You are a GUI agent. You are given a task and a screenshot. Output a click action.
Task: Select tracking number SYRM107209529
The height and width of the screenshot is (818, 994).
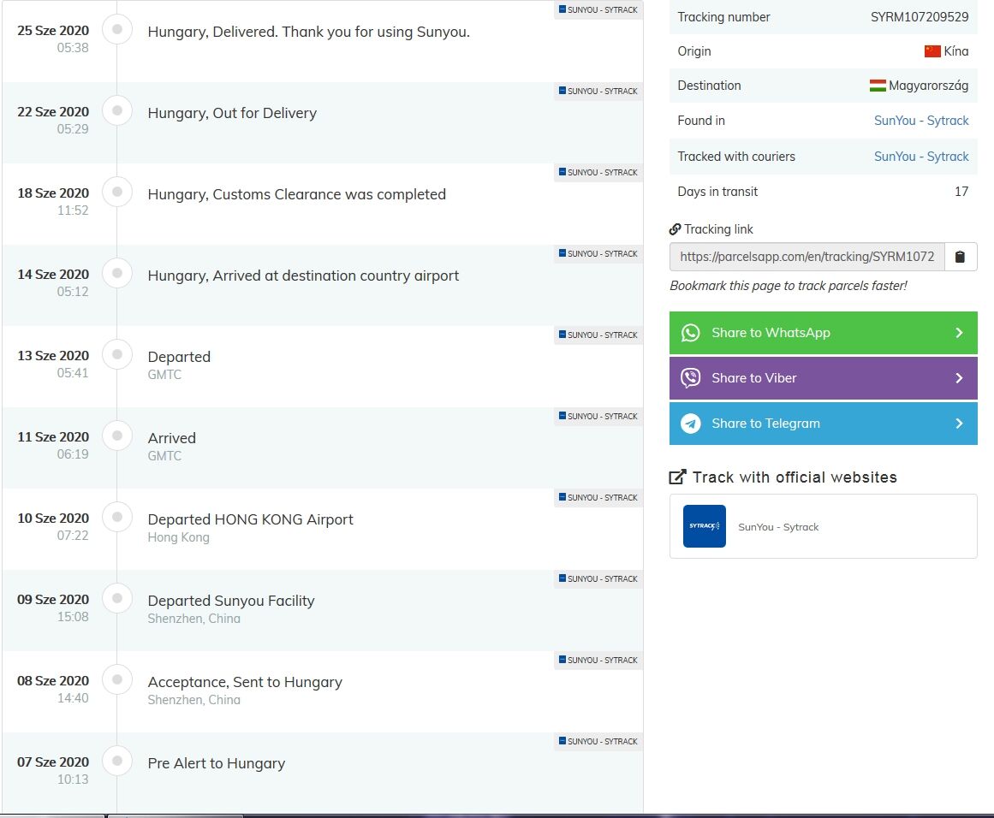[x=920, y=17]
